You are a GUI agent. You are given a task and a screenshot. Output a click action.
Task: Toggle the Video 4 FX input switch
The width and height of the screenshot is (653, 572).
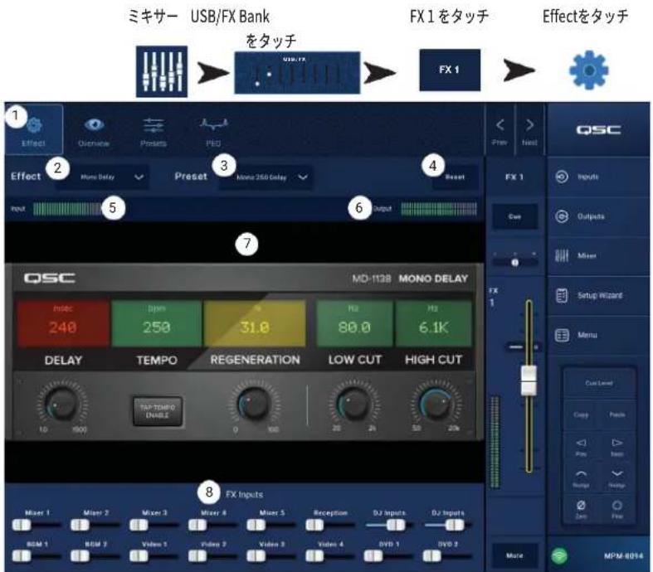(x=330, y=555)
